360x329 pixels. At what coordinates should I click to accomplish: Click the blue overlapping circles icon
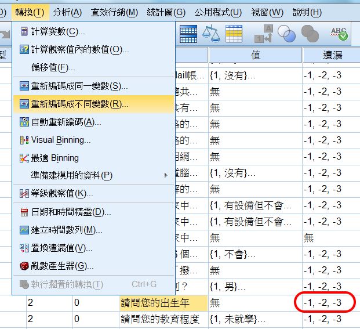pyautogui.click(x=286, y=34)
